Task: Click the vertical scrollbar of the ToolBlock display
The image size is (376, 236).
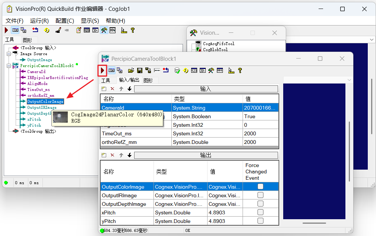Action: (x=349, y=152)
